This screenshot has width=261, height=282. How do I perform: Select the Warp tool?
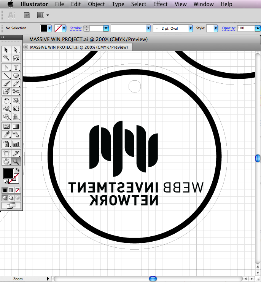click(6, 109)
